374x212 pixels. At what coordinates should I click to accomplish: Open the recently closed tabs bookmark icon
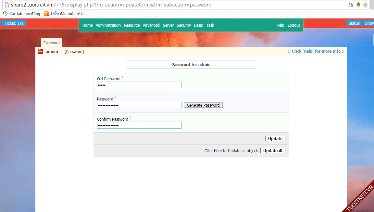pyautogui.click(x=5, y=14)
